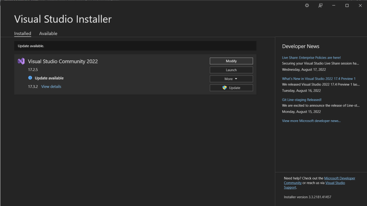The width and height of the screenshot is (367, 206).
Task: Click the Modify button
Action: tap(231, 61)
